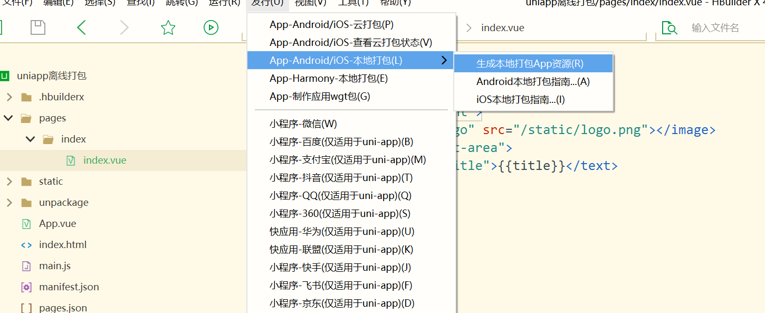Screen dimensions: 765x313
Task: Choose App-制作应用wgt包(G)
Action: [x=351, y=97]
